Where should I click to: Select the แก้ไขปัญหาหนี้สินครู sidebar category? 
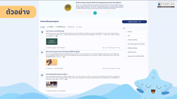135,48
